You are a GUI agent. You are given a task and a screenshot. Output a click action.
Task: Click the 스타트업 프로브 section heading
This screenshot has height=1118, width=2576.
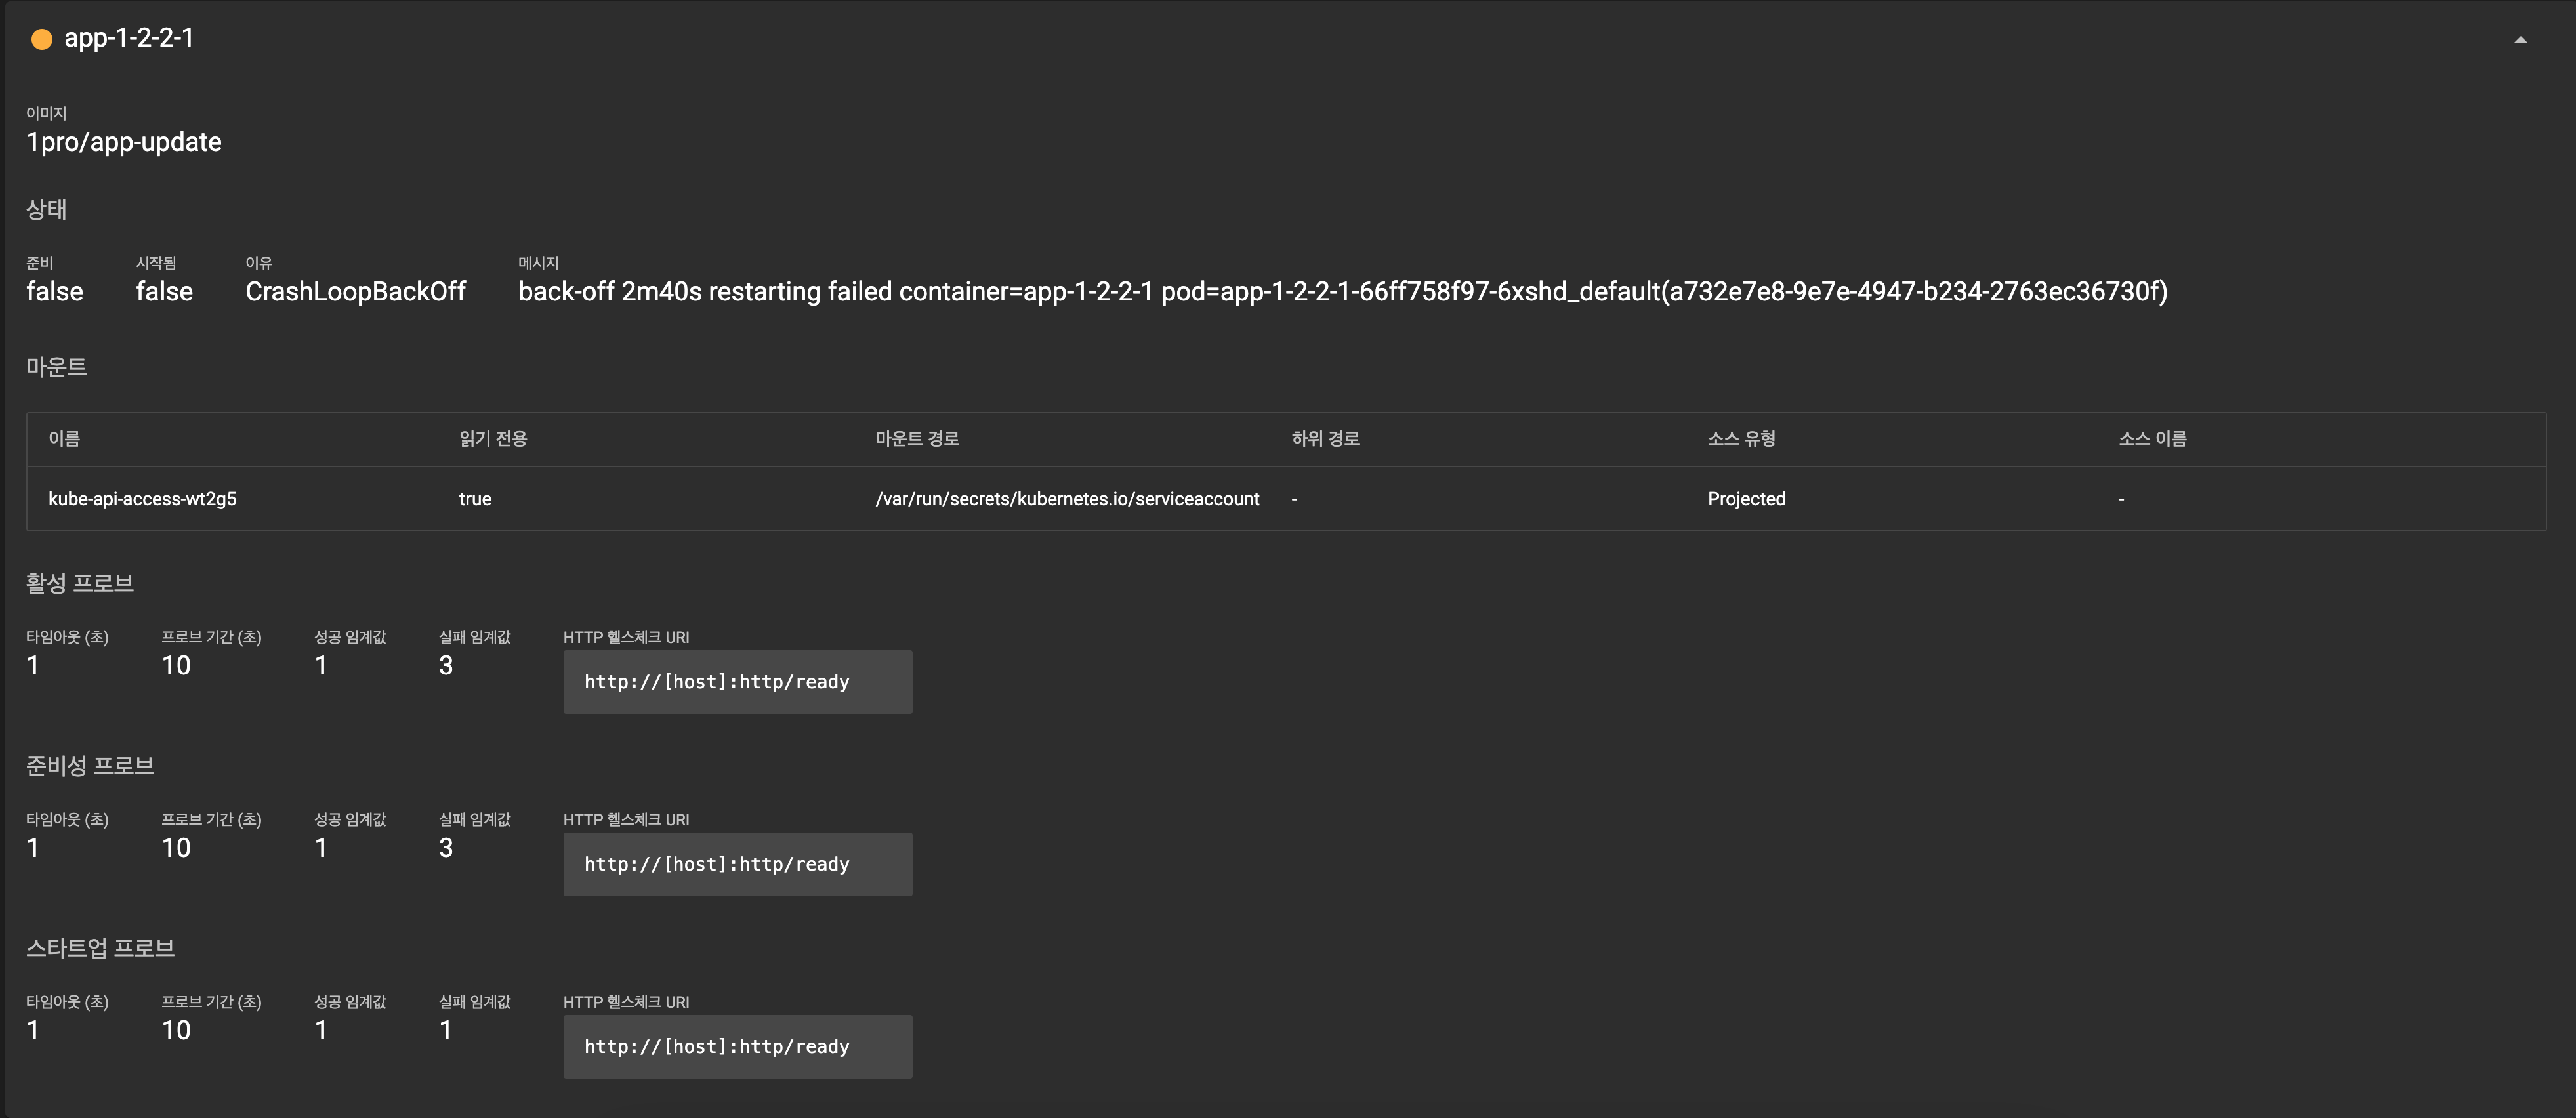[x=100, y=947]
